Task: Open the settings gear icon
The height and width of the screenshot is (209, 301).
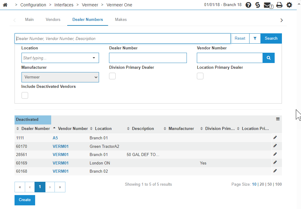Action: click(289, 5)
